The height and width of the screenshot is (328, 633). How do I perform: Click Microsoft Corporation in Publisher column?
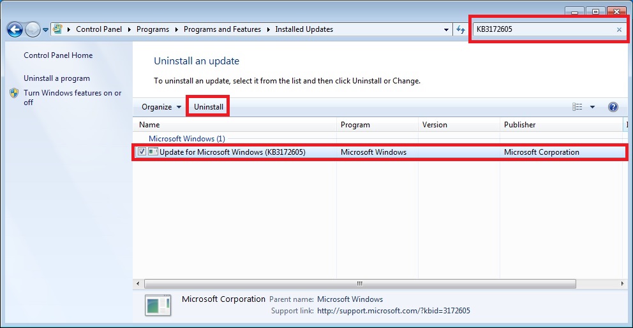click(541, 152)
